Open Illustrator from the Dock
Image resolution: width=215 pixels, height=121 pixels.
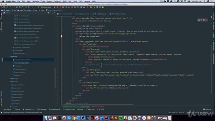92,118
